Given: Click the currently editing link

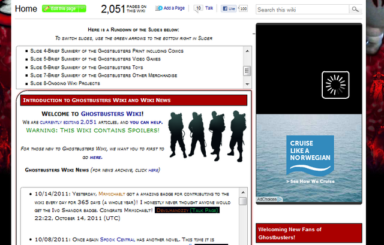Looking at the screenshot, I should pyautogui.click(x=59, y=122).
